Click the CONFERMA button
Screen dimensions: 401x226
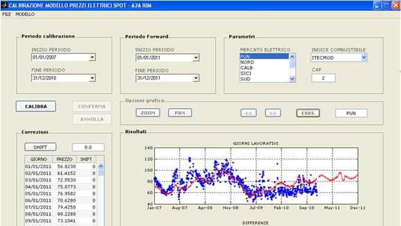coord(92,106)
